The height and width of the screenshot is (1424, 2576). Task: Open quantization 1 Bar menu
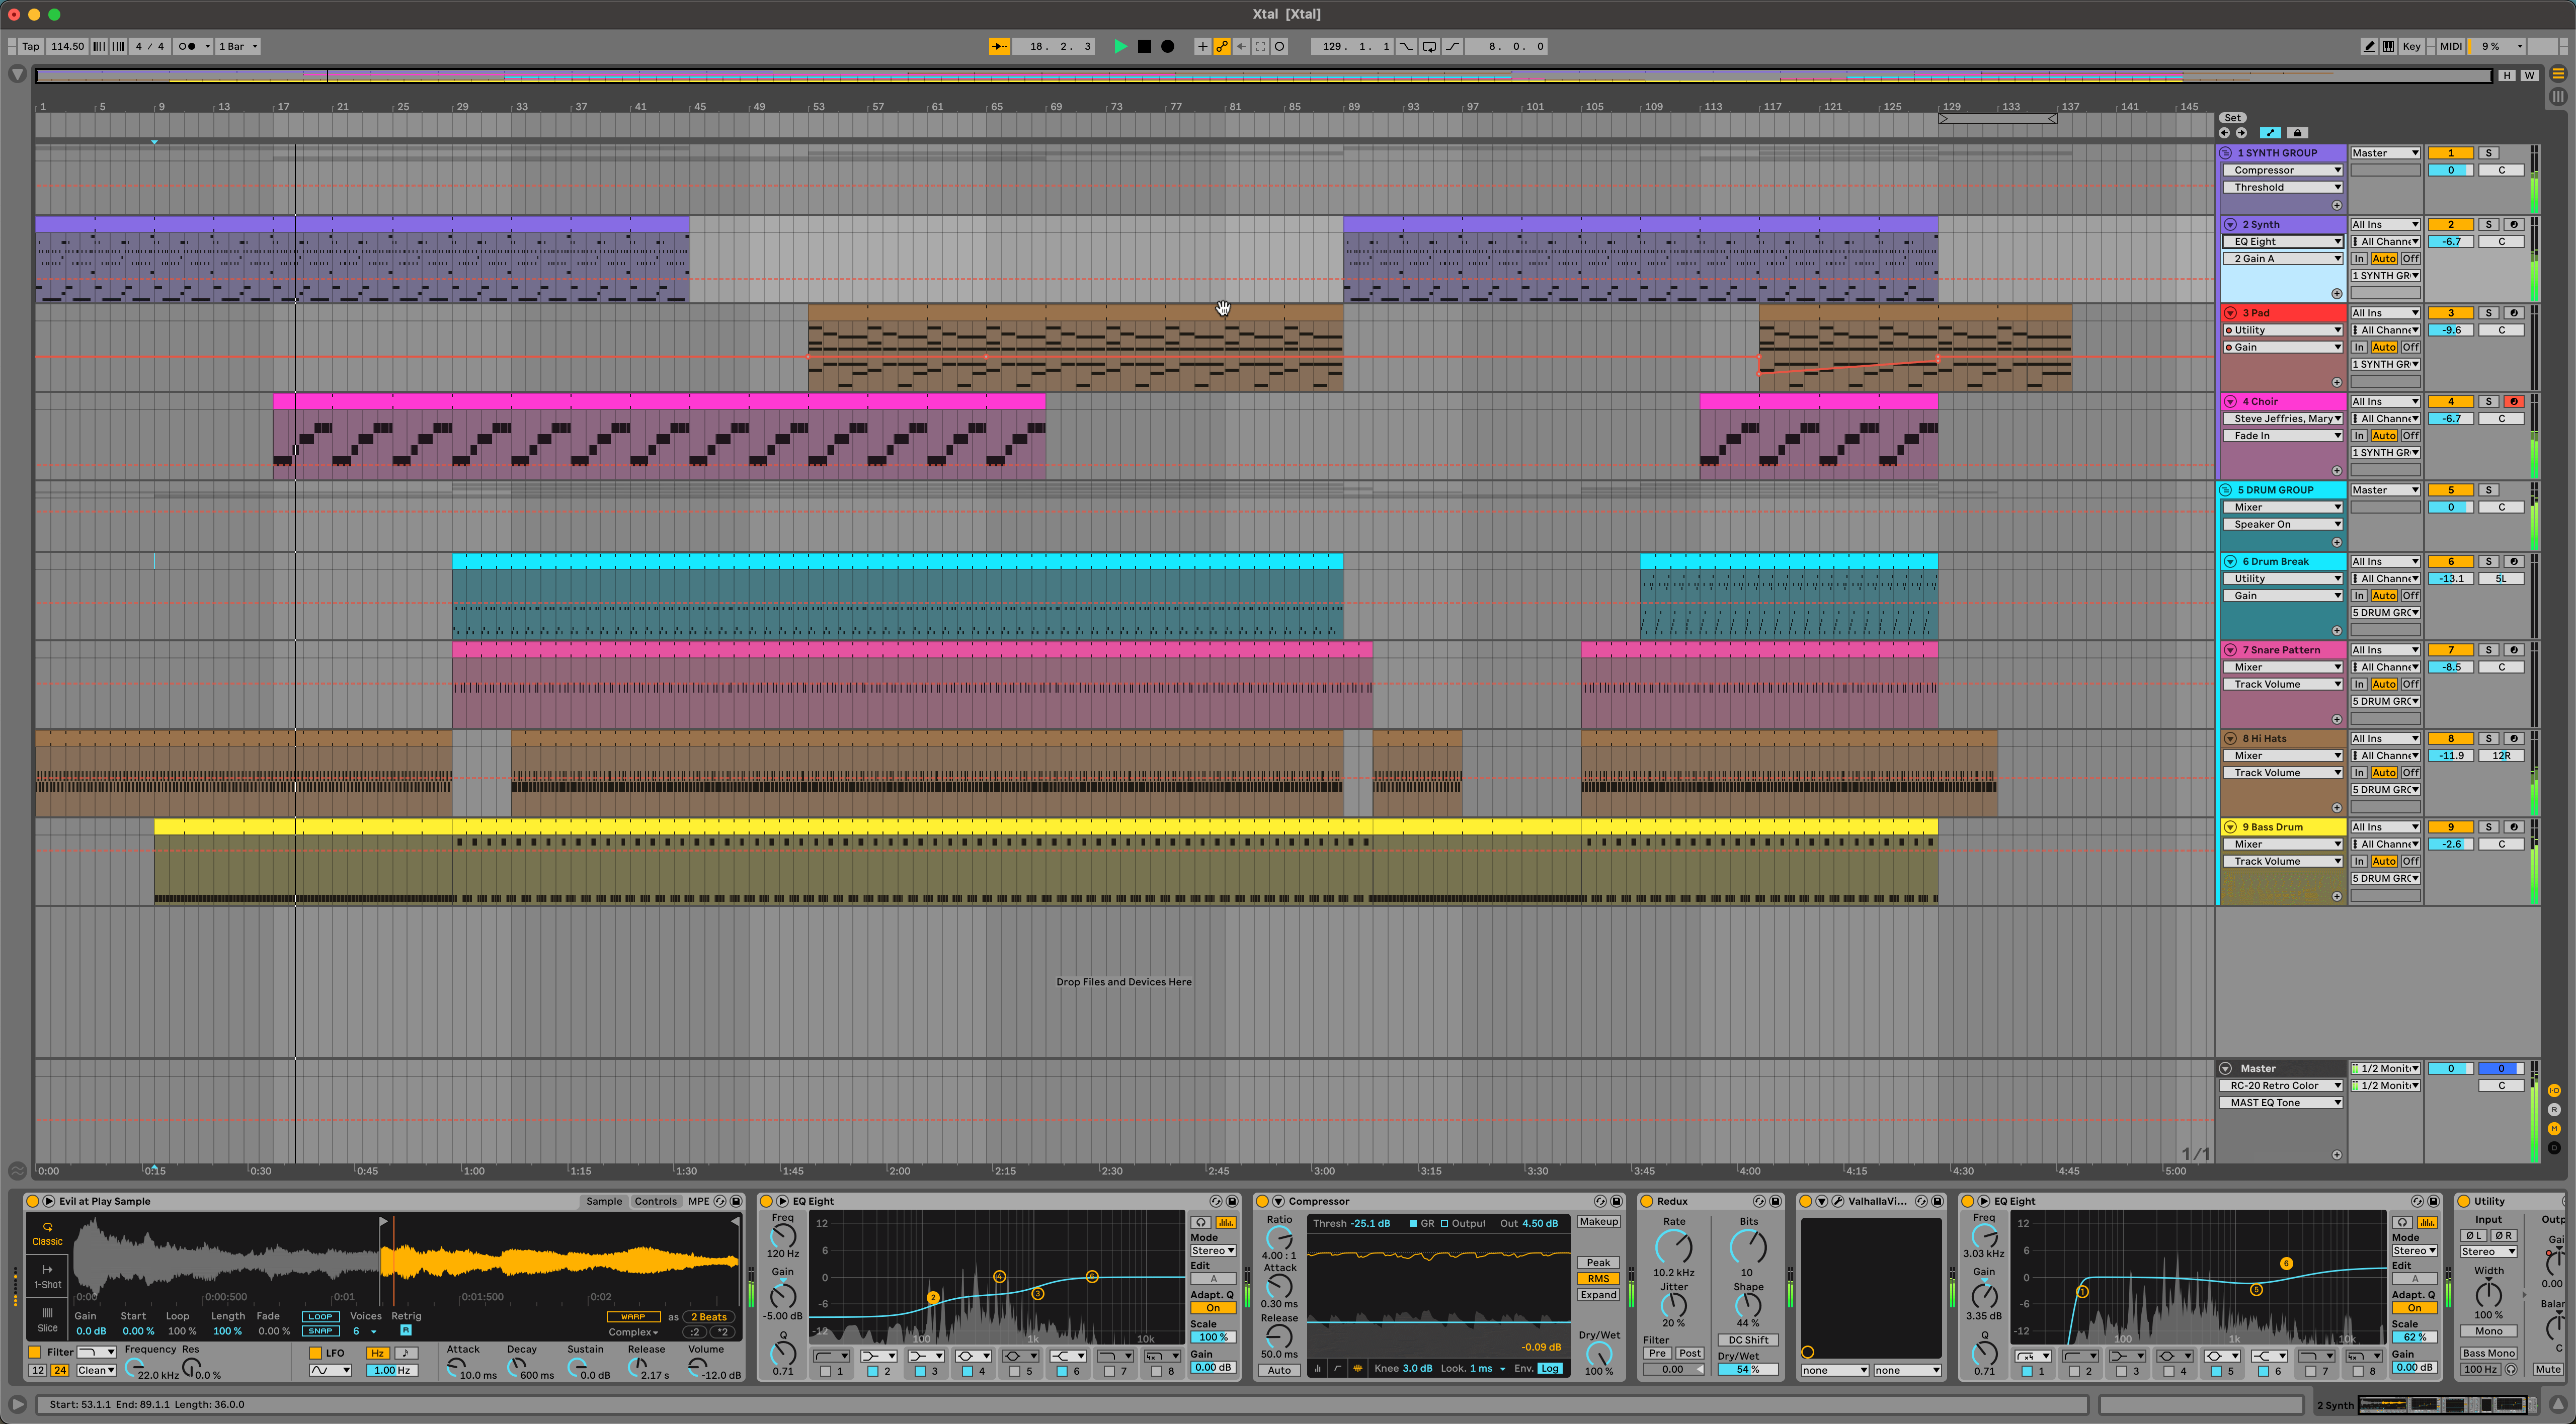point(238,46)
